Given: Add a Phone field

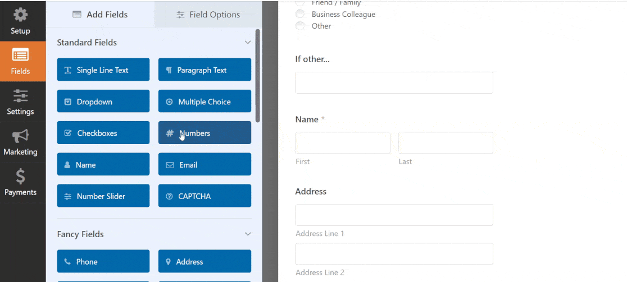Looking at the screenshot, I should coord(103,261).
